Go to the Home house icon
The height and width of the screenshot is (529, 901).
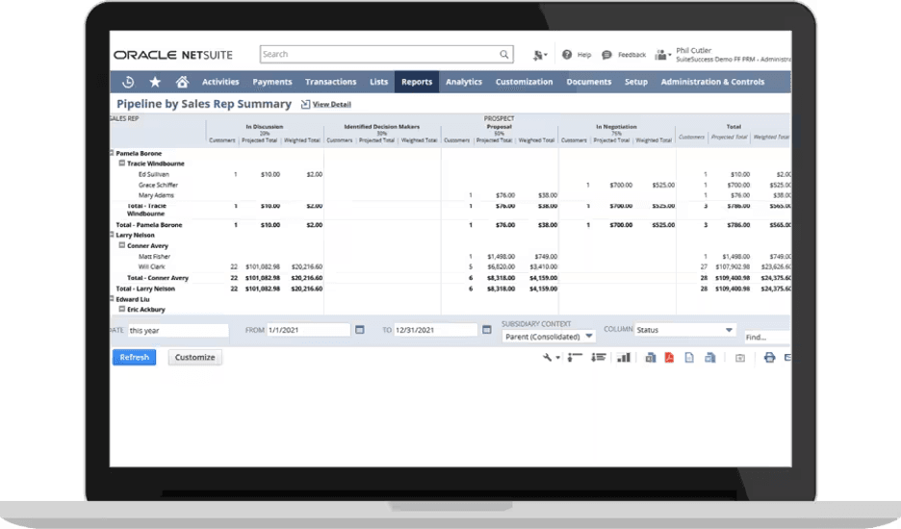tap(182, 82)
